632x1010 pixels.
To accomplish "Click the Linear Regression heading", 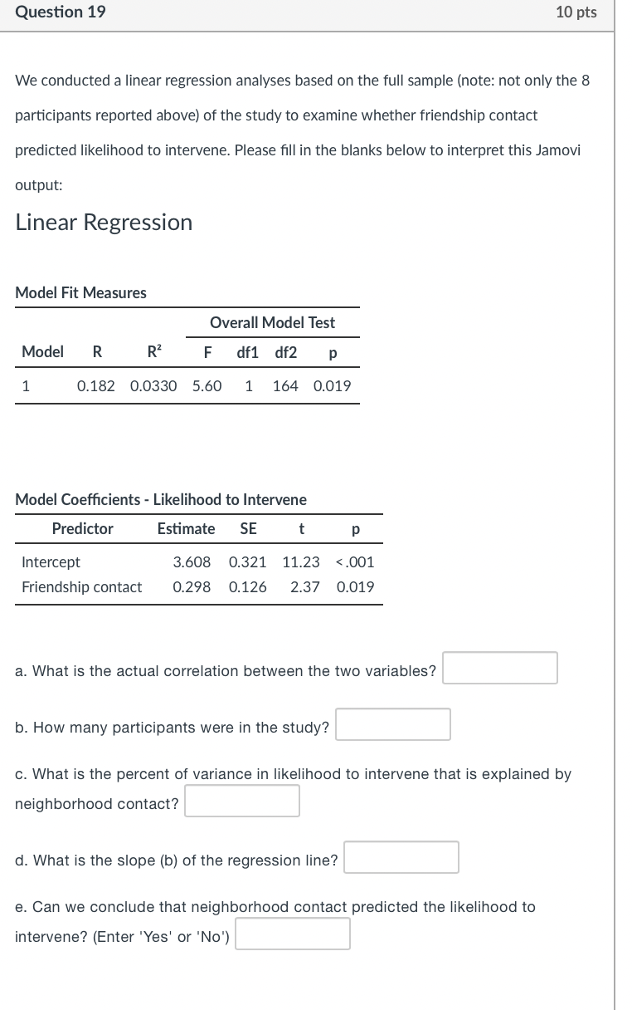I will [103, 222].
